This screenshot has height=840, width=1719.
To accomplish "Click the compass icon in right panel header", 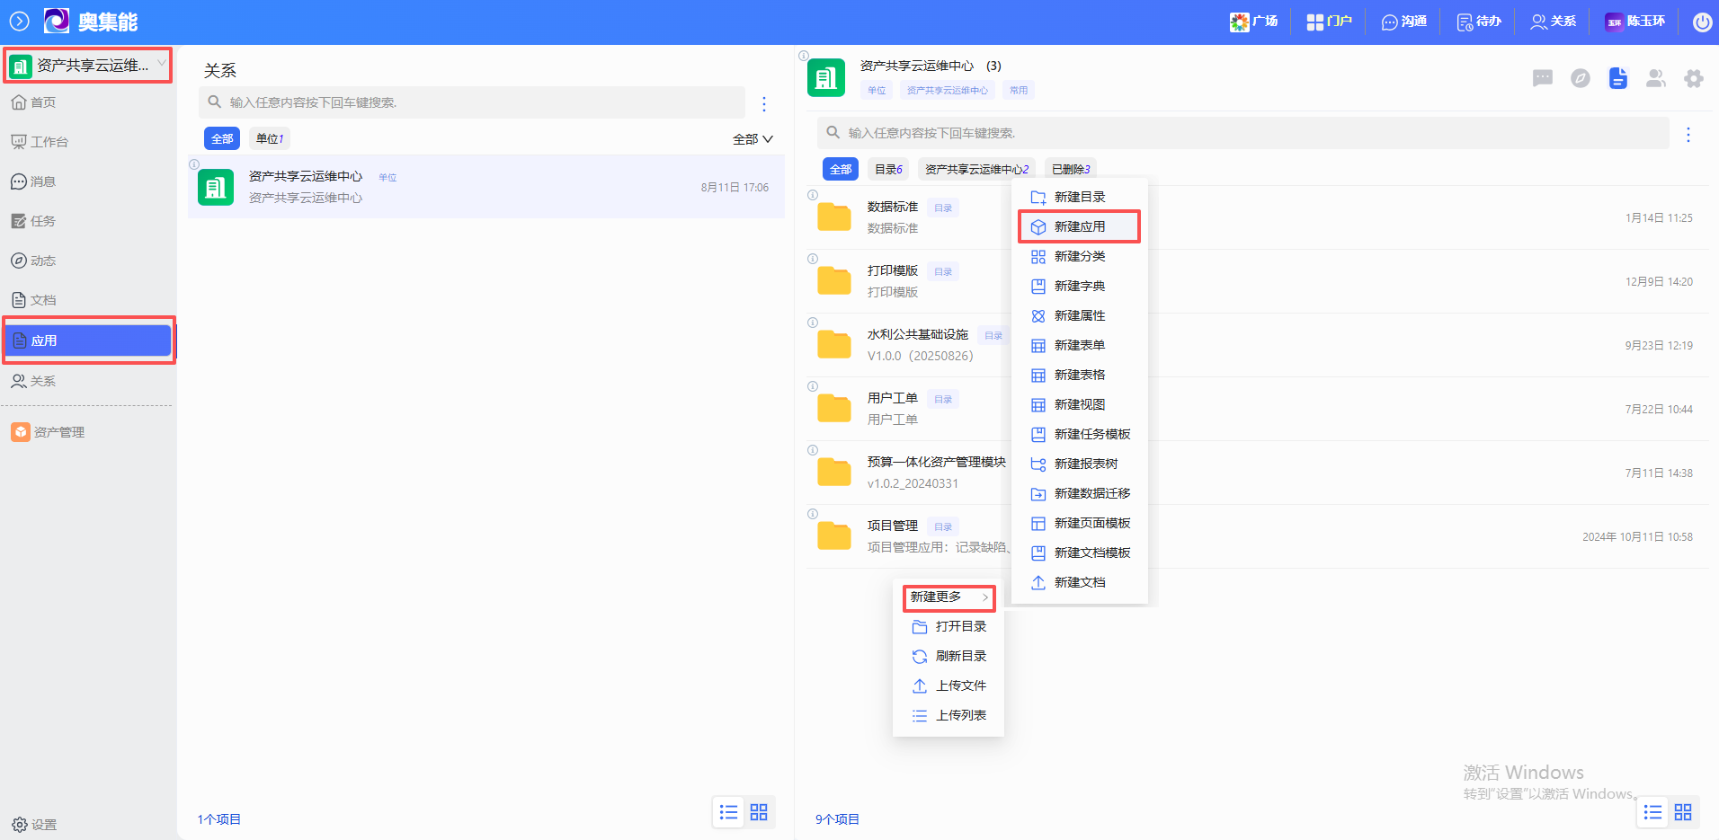I will 1581,79.
